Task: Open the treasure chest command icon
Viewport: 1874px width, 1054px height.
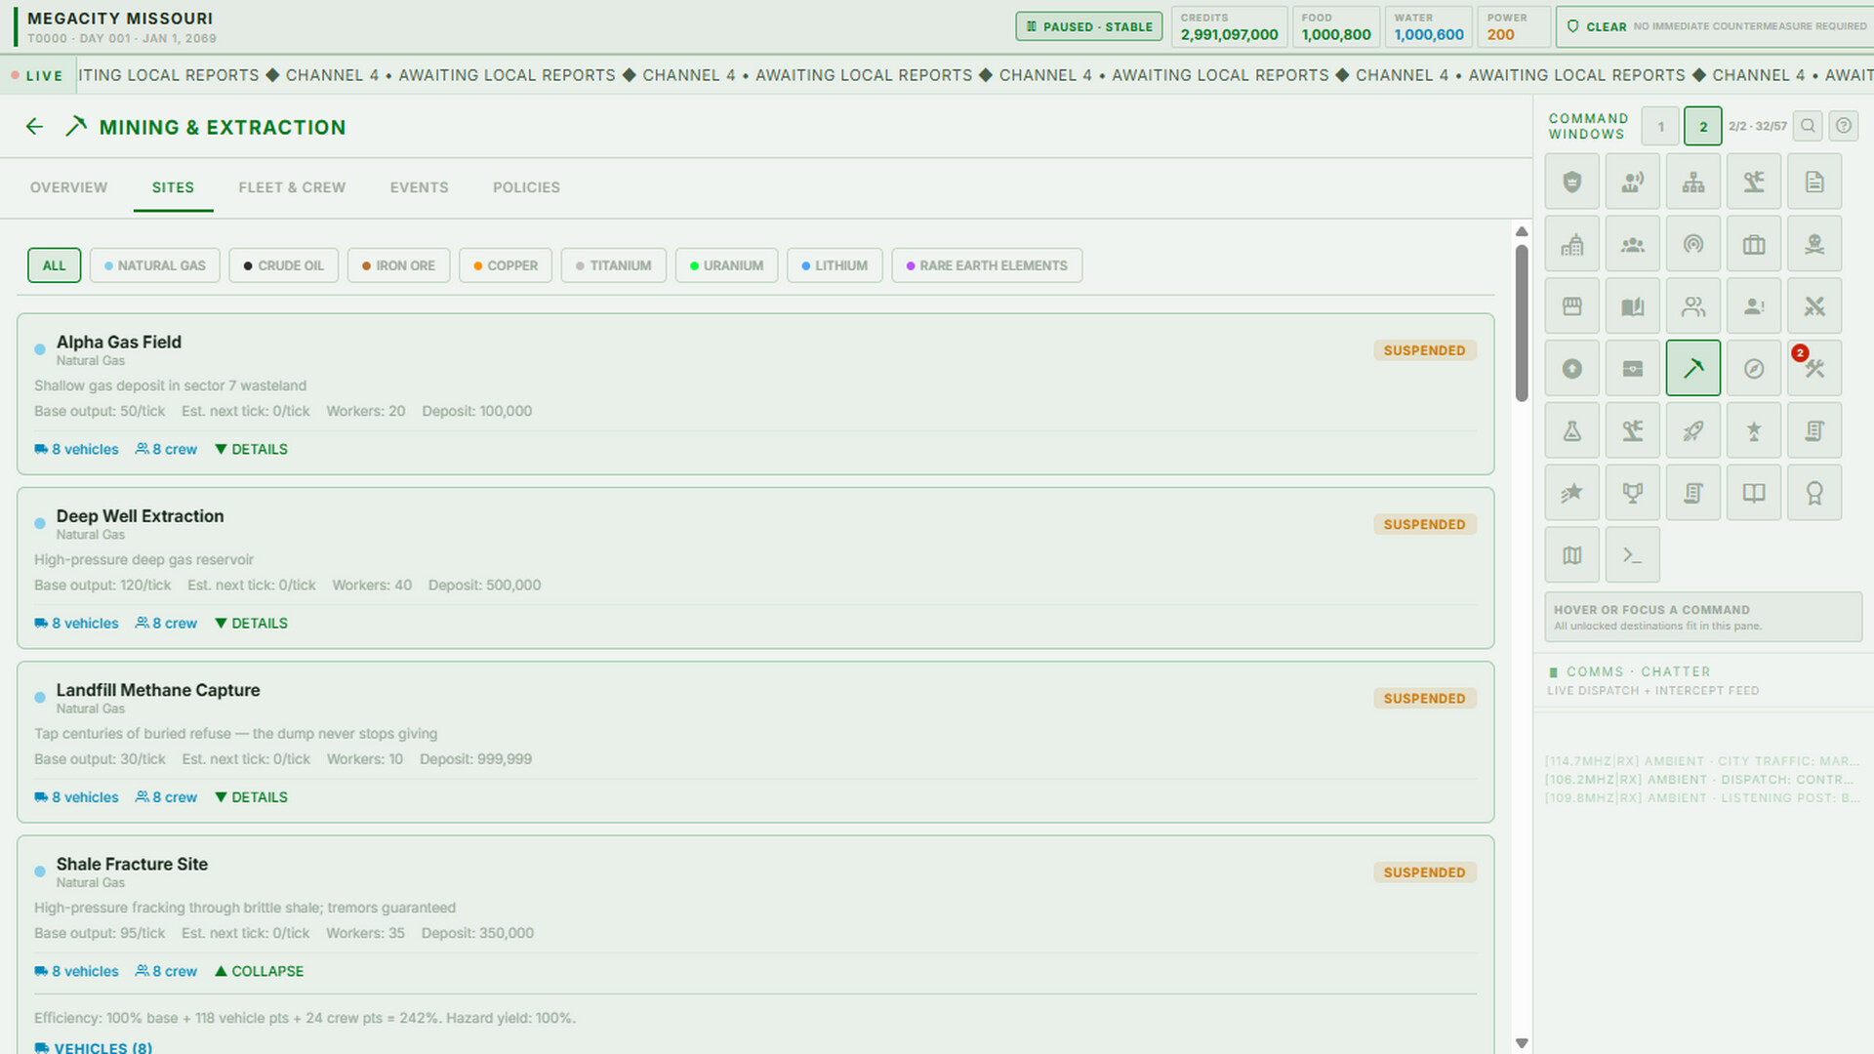Action: click(1632, 368)
